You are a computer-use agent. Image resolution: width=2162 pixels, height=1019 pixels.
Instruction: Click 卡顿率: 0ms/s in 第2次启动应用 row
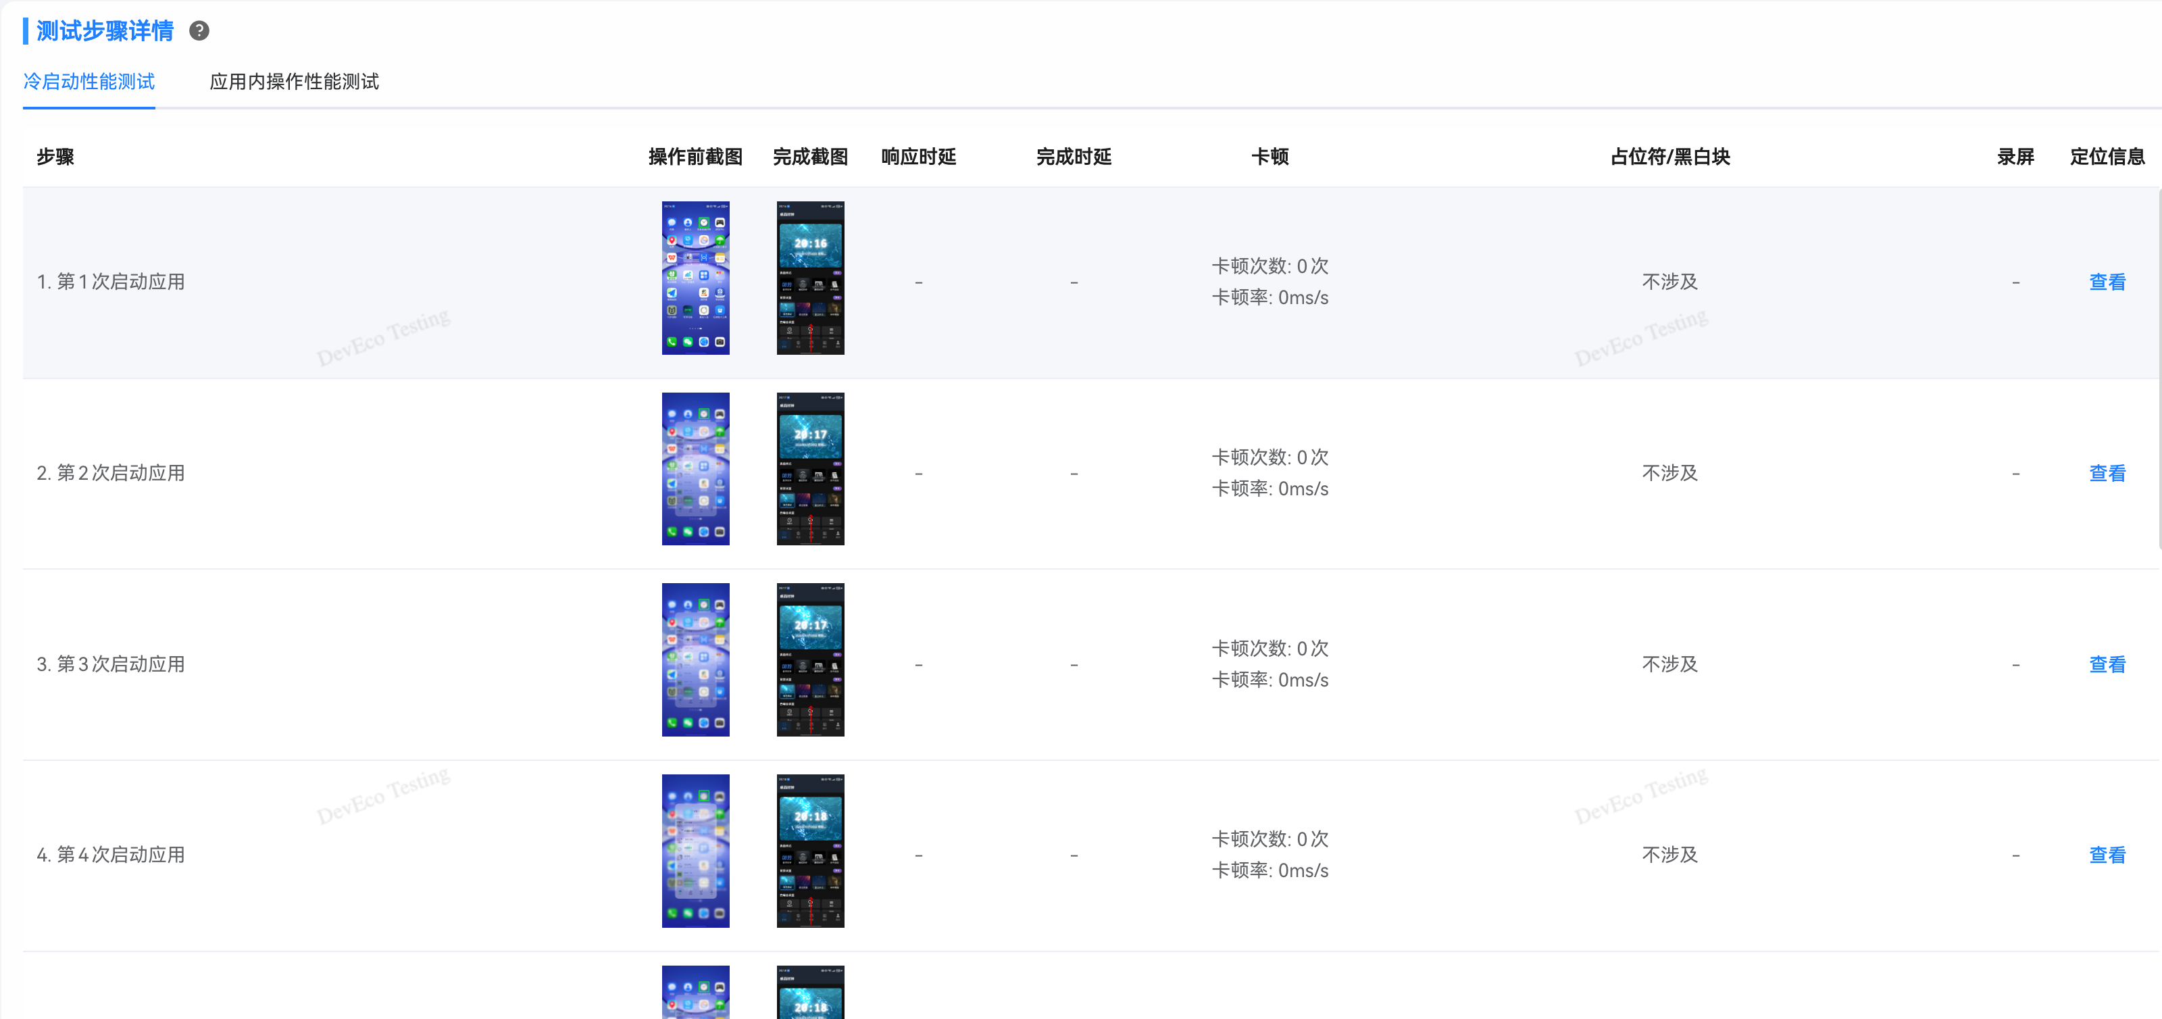point(1270,489)
